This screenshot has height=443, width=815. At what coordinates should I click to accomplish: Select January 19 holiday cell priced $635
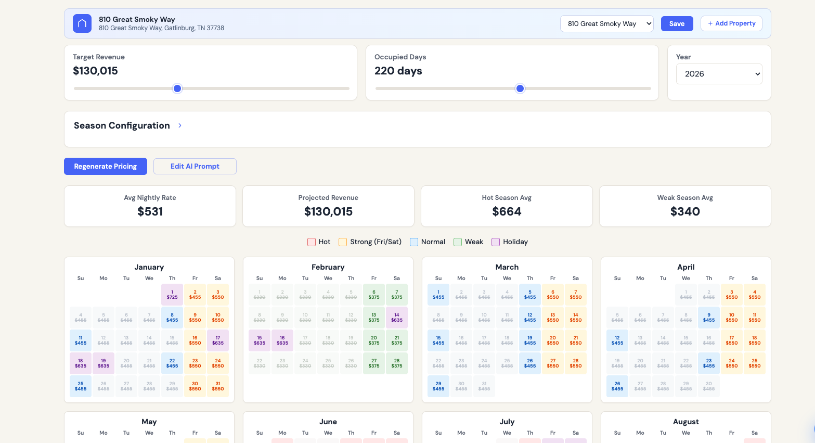(104, 363)
